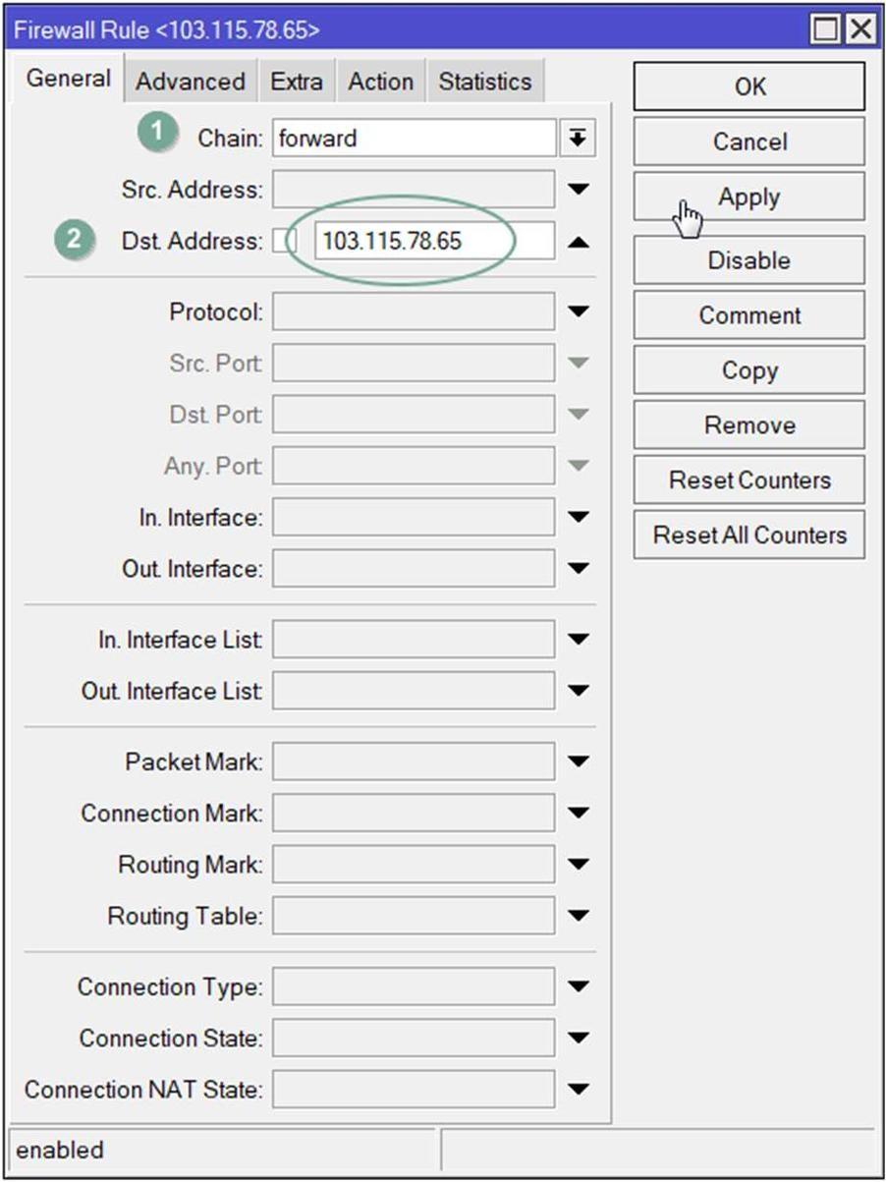The height and width of the screenshot is (1182, 886).
Task: Select the Extra tab
Action: point(297,82)
